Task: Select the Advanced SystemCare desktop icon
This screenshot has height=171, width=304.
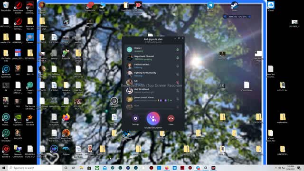Action: (x=6, y=71)
